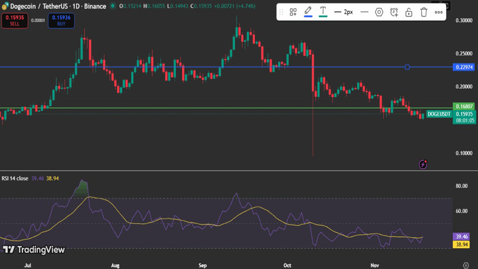
Task: Click the red SELL button
Action: coord(15,20)
